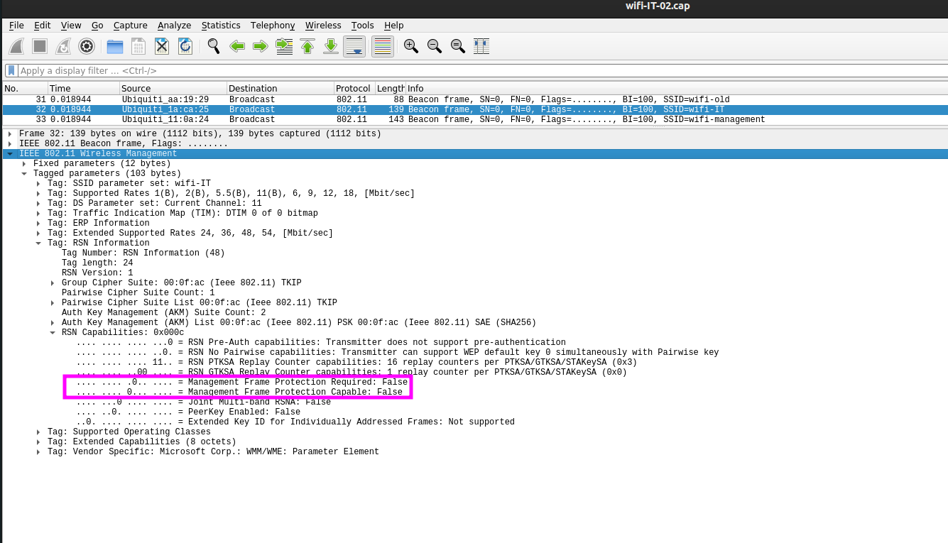
Task: Expand the Group Cipher Suite TKIP entry
Action: coord(50,282)
